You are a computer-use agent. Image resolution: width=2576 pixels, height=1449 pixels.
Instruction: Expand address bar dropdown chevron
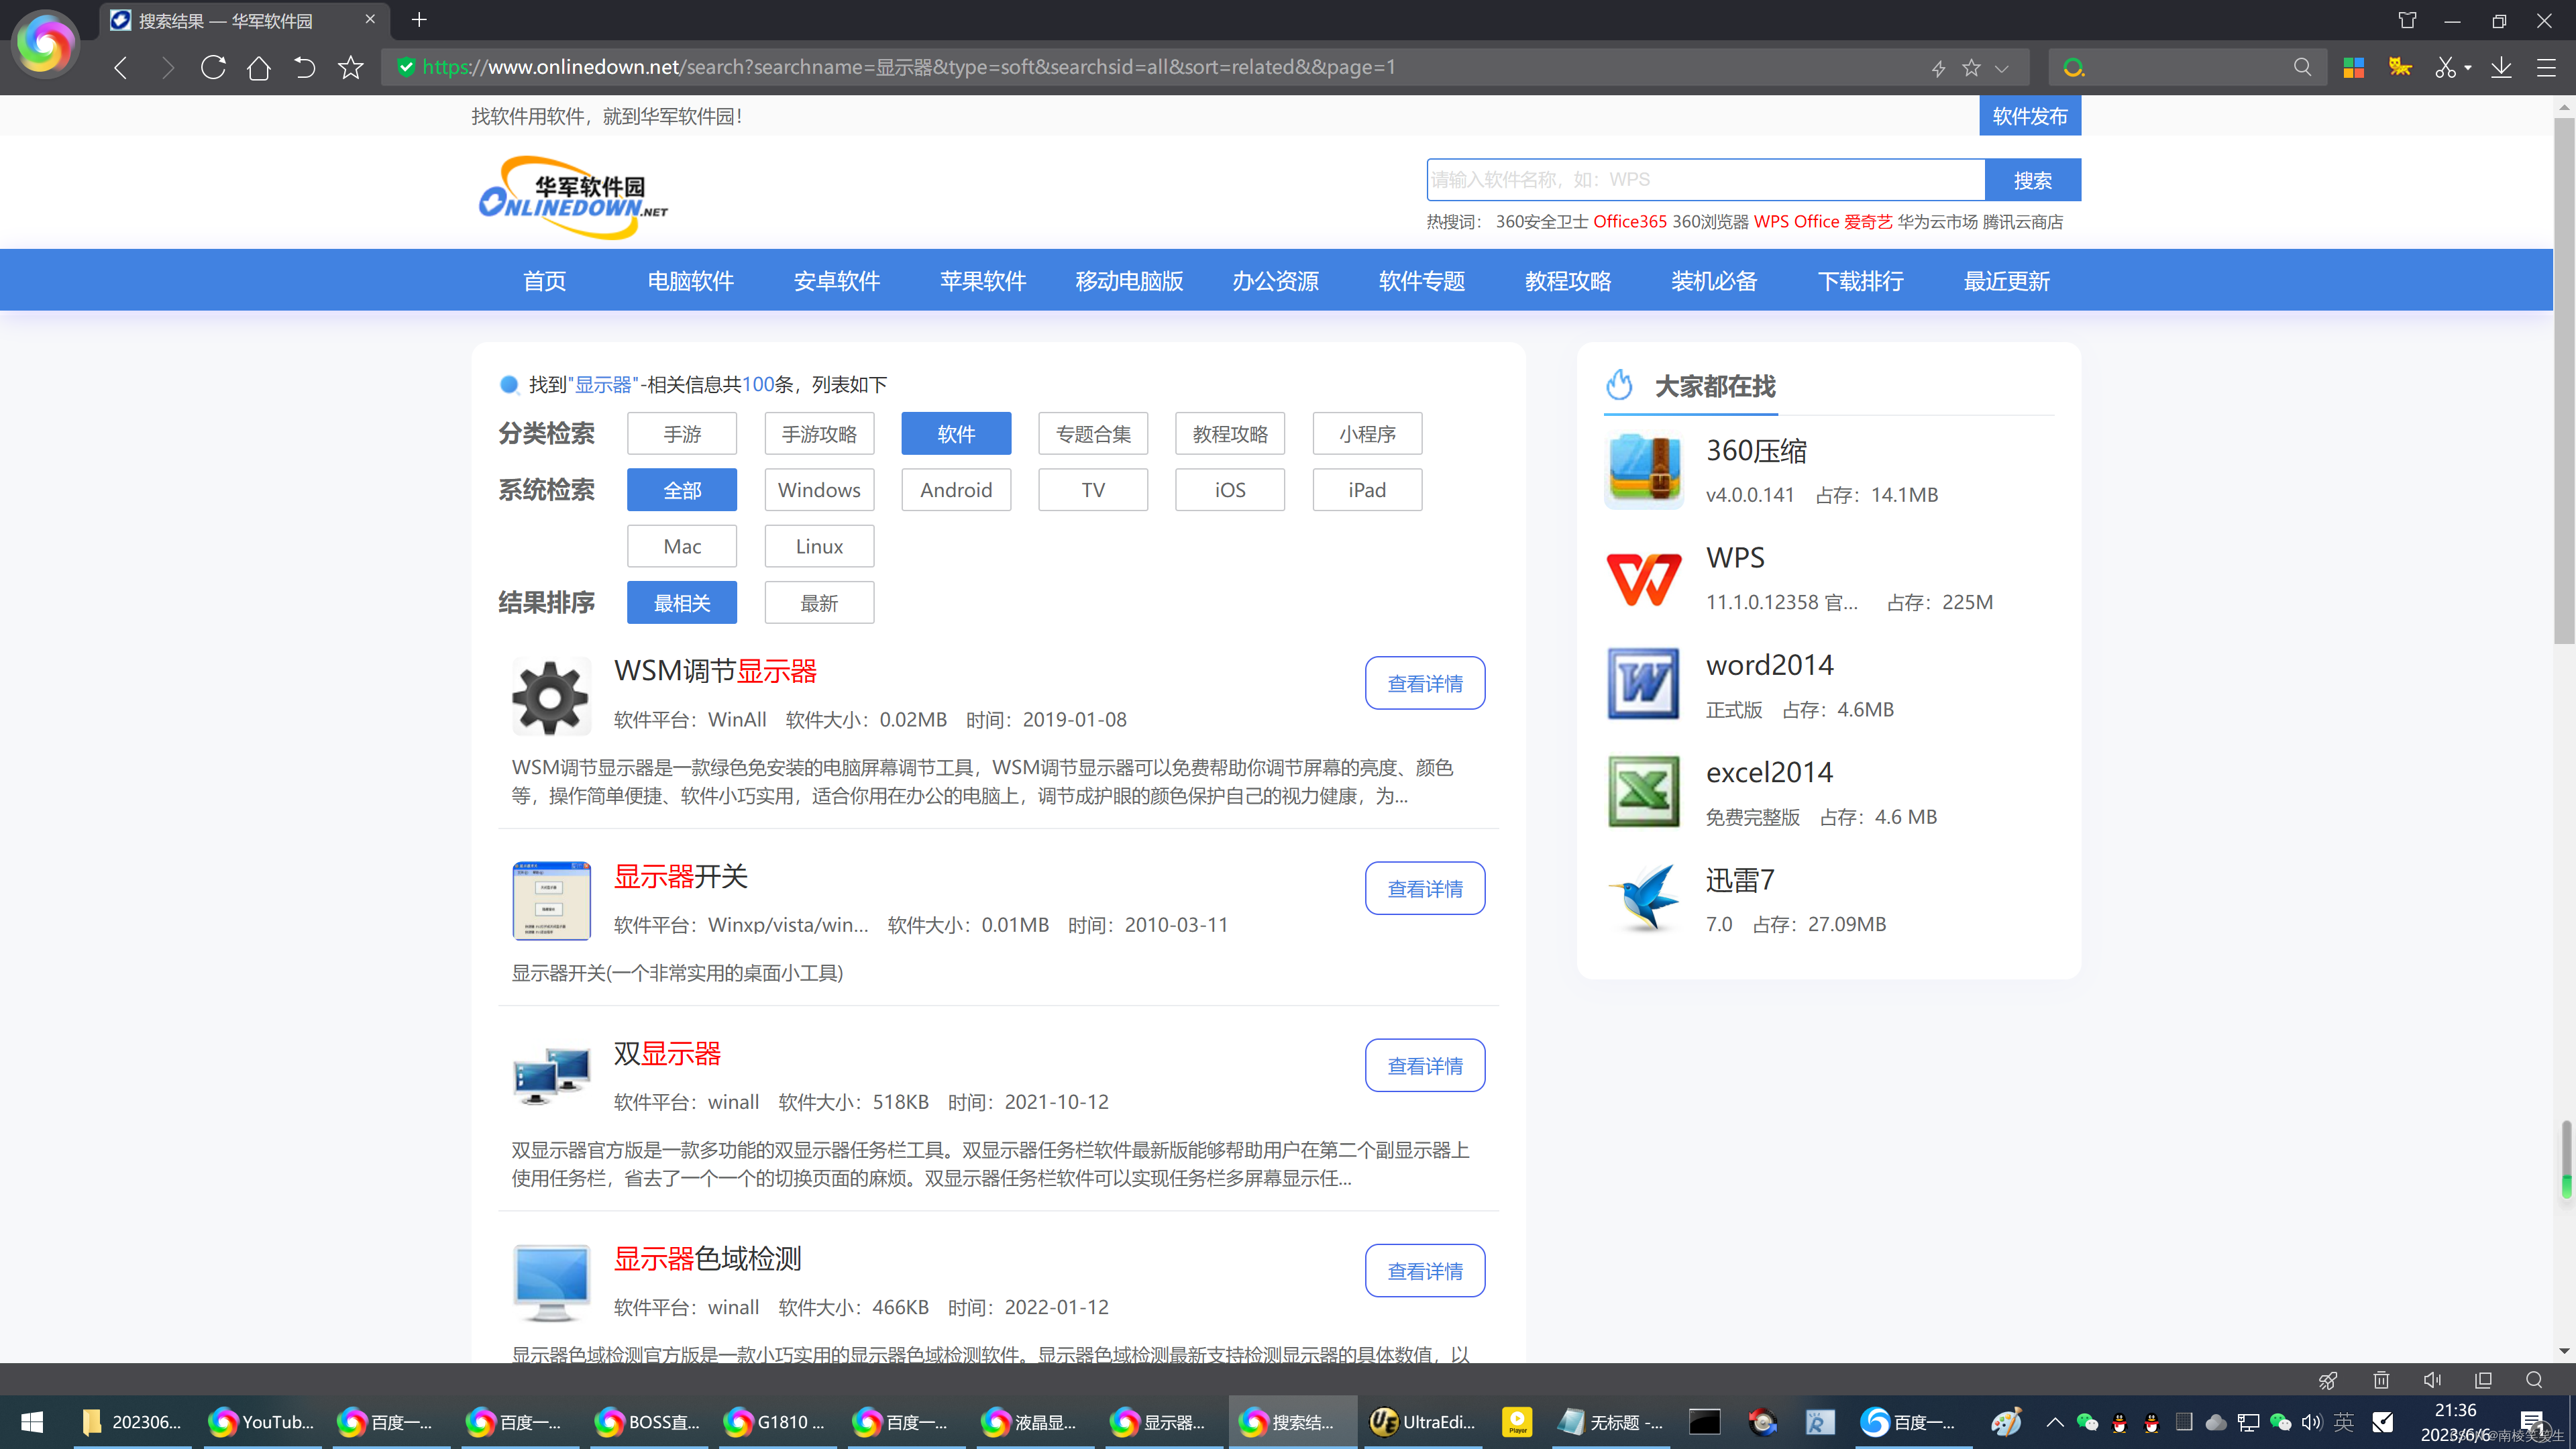[x=2001, y=68]
